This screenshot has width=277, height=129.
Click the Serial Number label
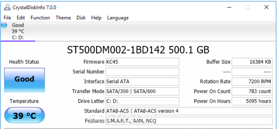(x=88, y=72)
